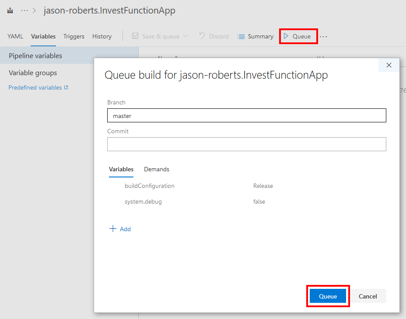
Task: Click the Cancel button
Action: pos(368,296)
